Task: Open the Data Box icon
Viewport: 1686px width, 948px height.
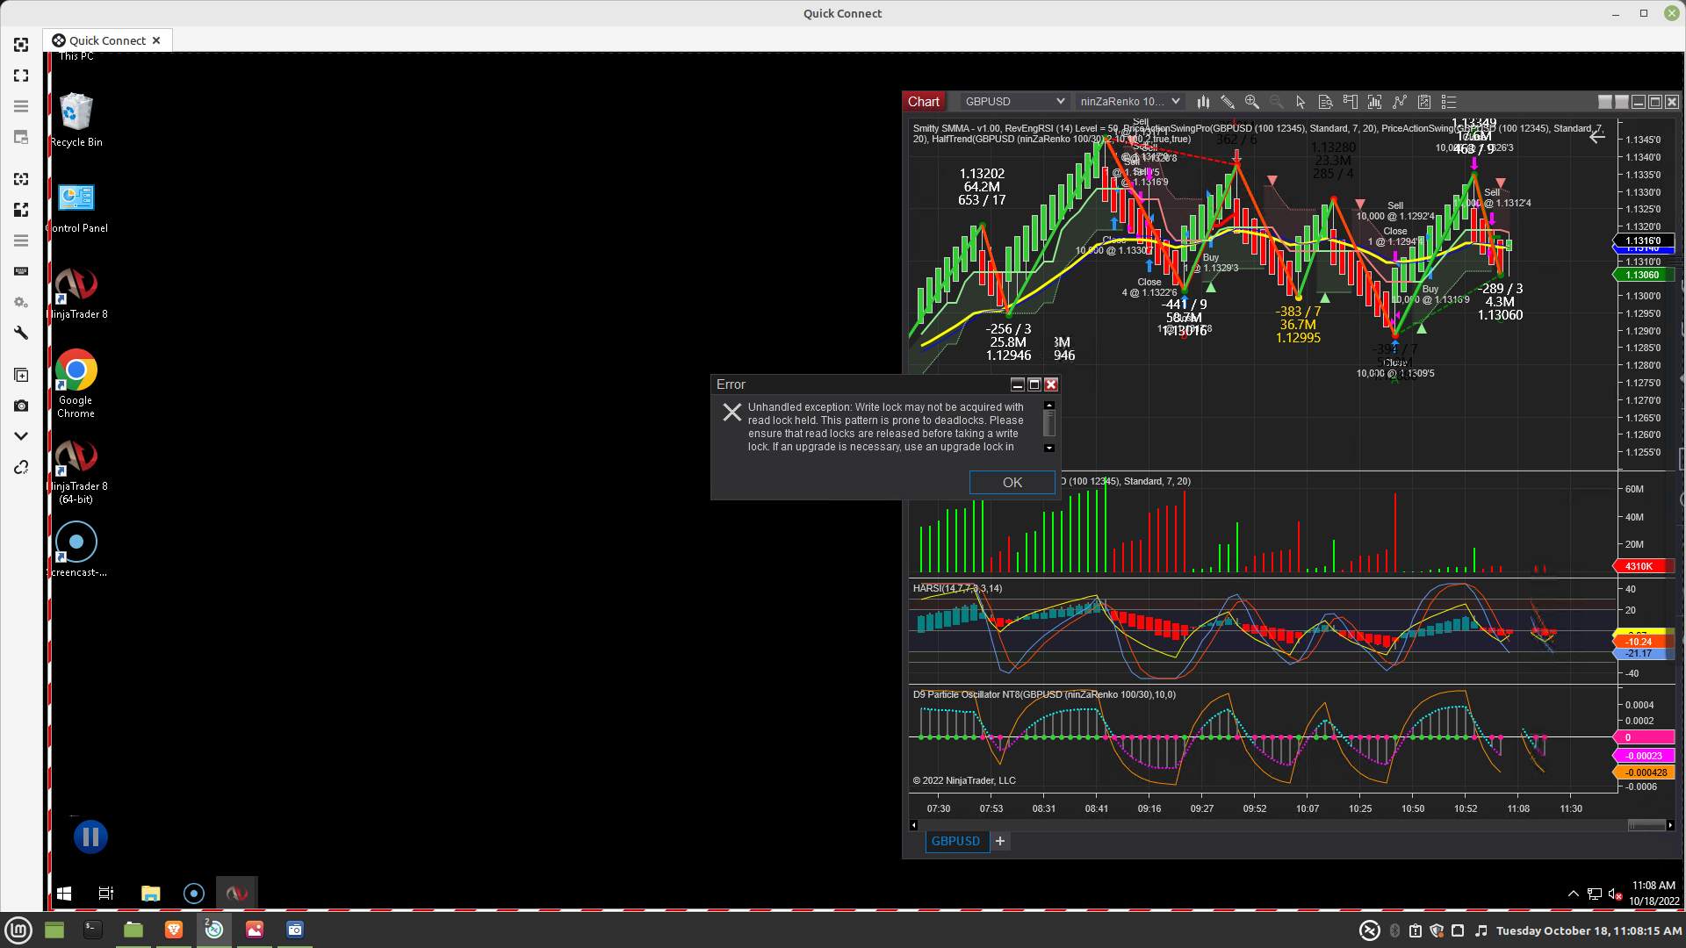Action: pyautogui.click(x=1325, y=102)
